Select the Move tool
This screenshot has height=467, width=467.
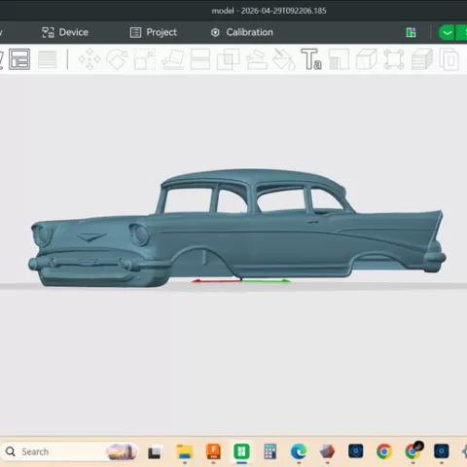pyautogui.click(x=90, y=59)
